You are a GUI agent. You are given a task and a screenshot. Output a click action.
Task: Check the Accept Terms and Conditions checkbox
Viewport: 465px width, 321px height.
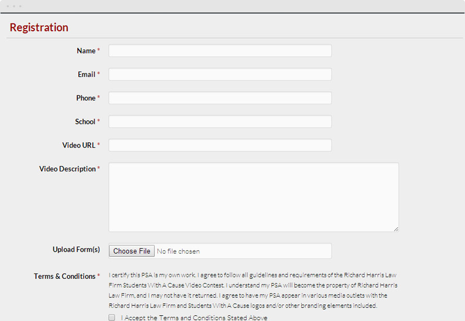(x=112, y=317)
